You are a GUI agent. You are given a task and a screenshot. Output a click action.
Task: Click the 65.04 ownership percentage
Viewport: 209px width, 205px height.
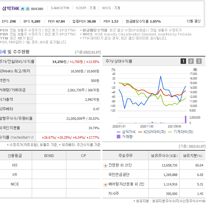[x=199, y=165]
